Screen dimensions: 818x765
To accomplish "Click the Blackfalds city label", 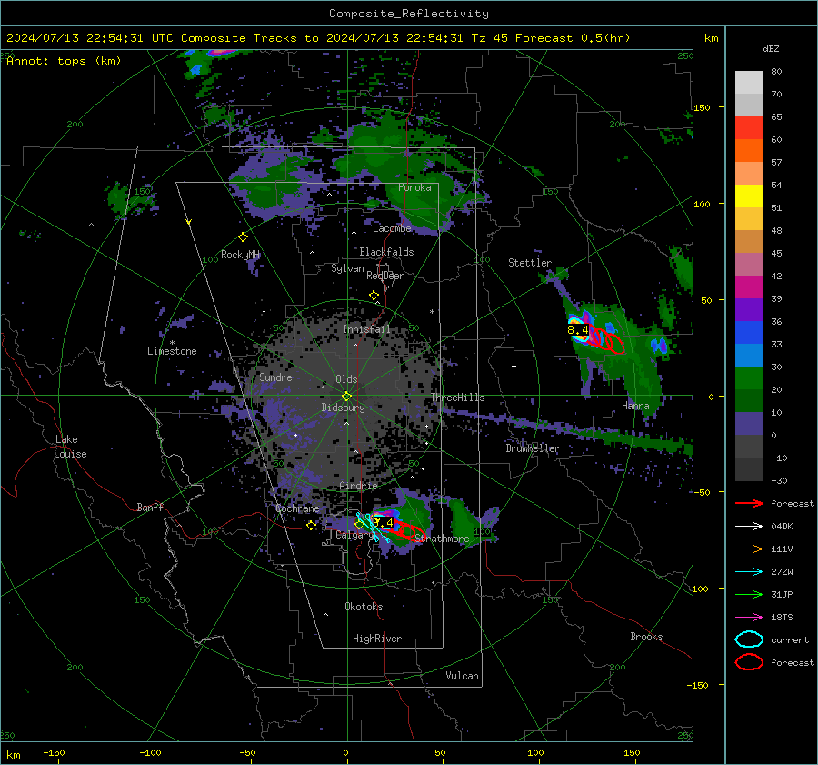I will tap(386, 252).
